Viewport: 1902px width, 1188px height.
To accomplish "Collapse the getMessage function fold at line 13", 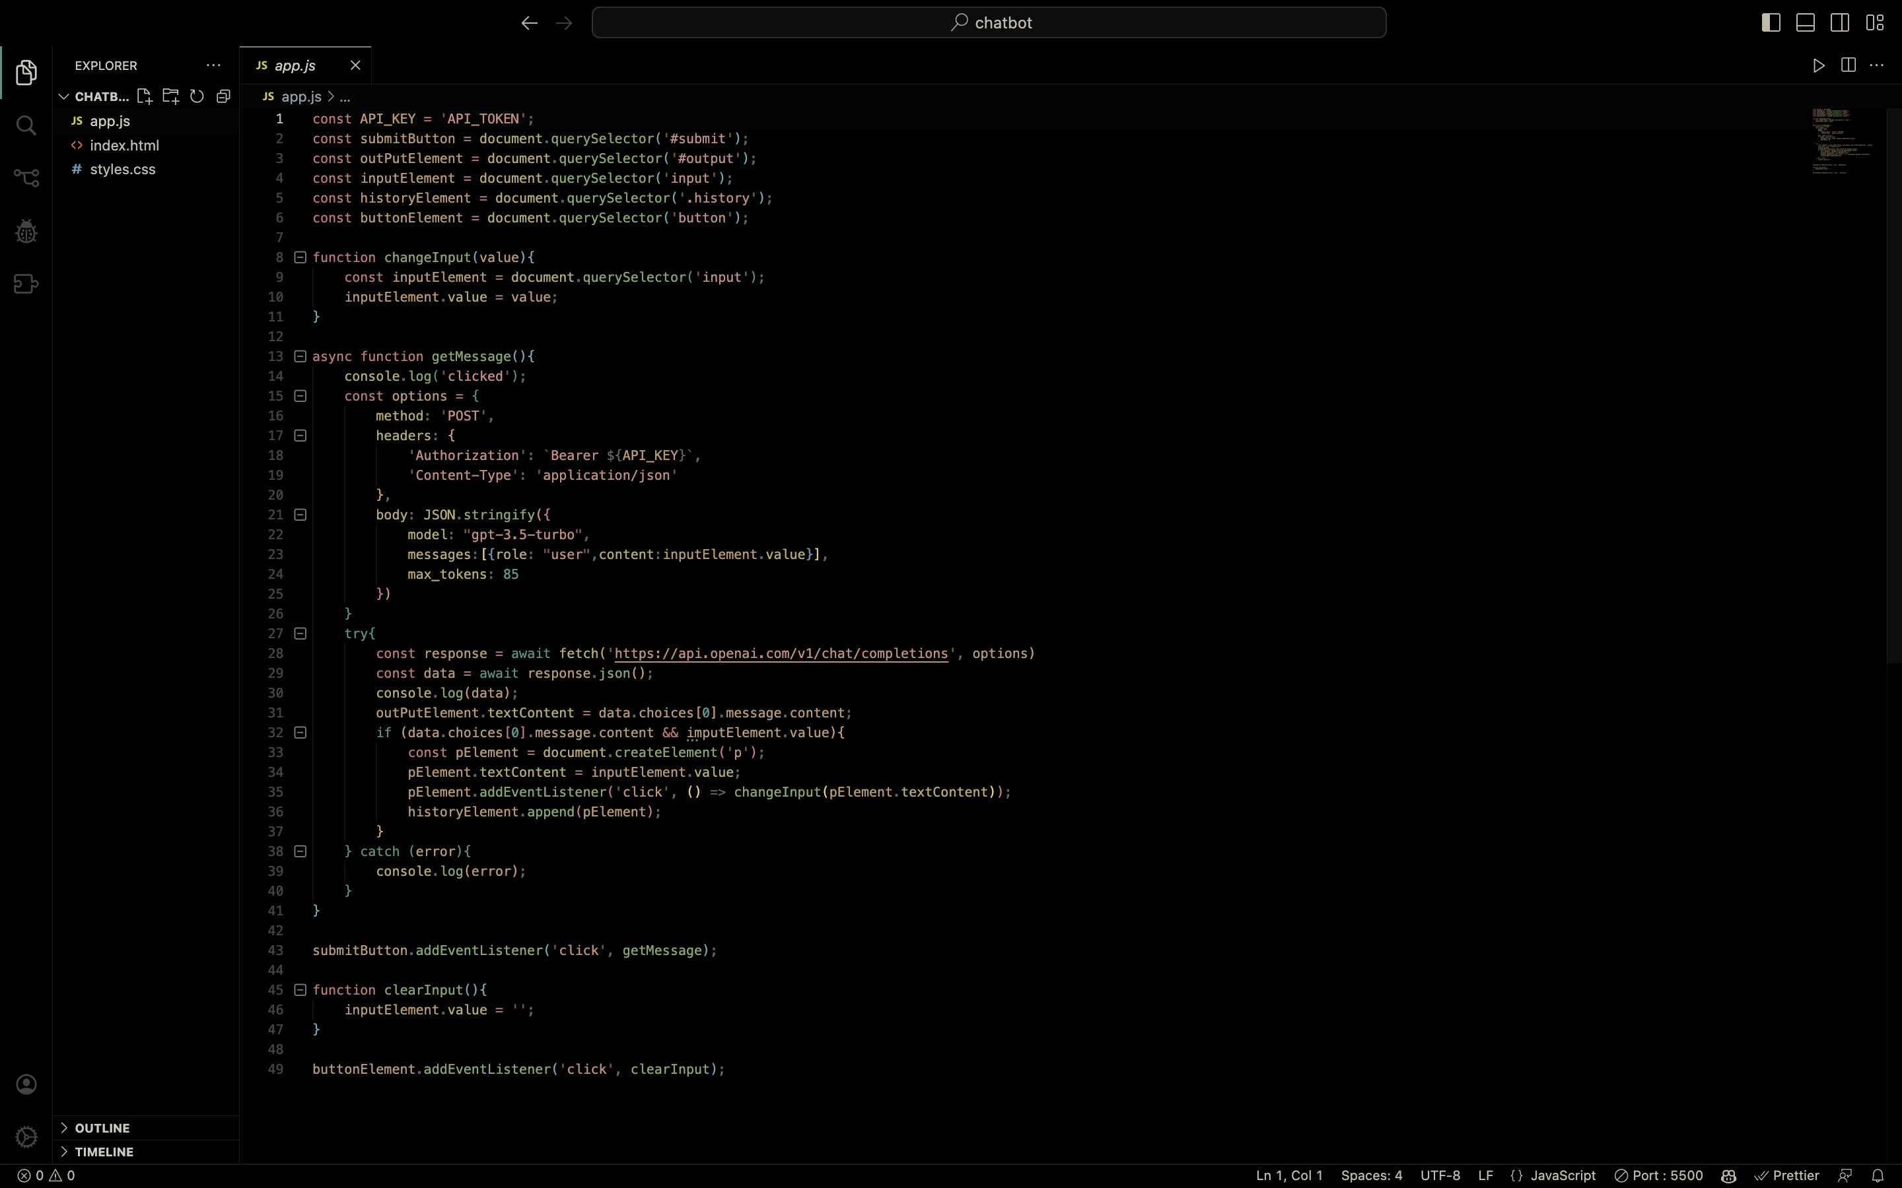I will (300, 356).
